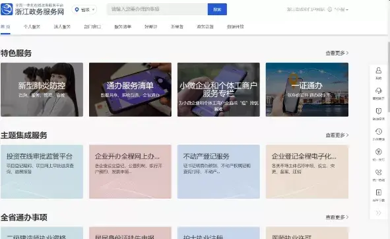Click the location pin icon beside 省级
The image size is (390, 239).
point(77,10)
